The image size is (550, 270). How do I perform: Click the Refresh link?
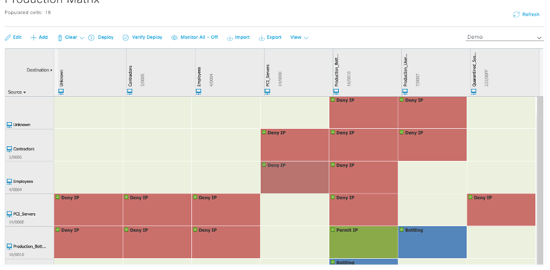pyautogui.click(x=531, y=15)
